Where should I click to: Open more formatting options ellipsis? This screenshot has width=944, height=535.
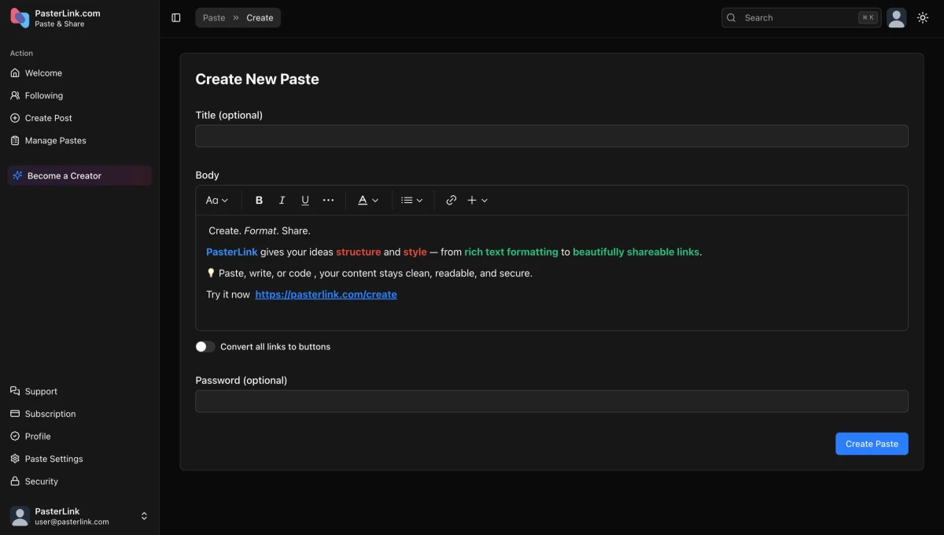328,201
